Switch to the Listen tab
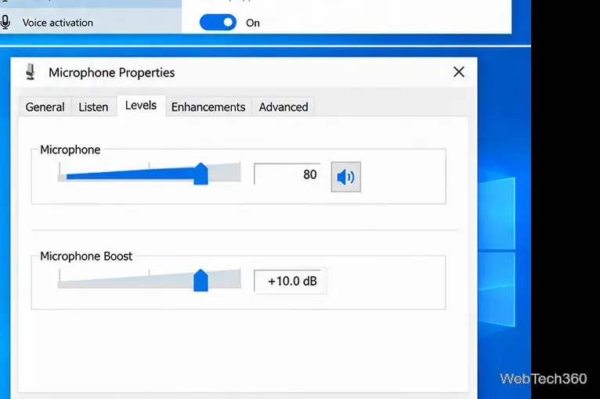This screenshot has width=600, height=399. pos(93,107)
